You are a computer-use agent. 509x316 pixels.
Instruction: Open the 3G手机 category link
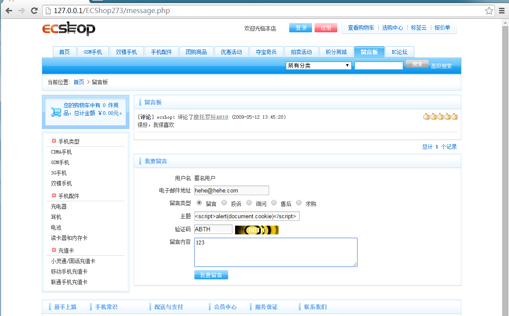pos(59,173)
